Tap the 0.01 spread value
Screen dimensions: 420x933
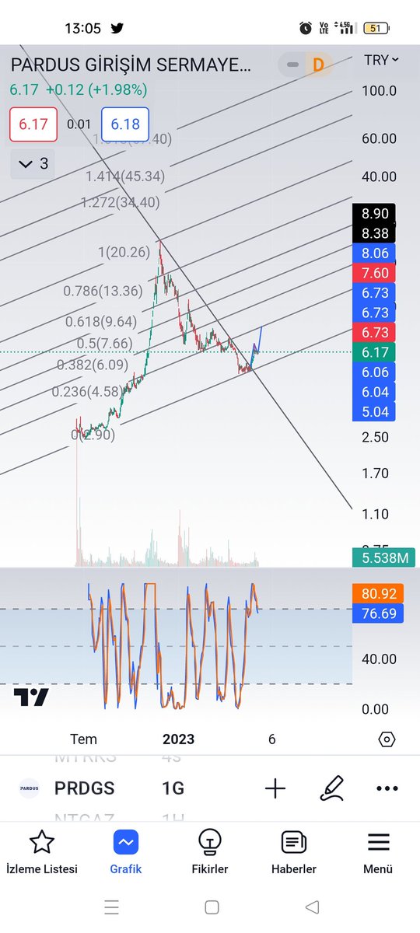point(79,124)
